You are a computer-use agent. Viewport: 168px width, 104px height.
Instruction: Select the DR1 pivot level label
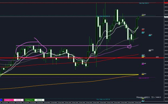143,29
